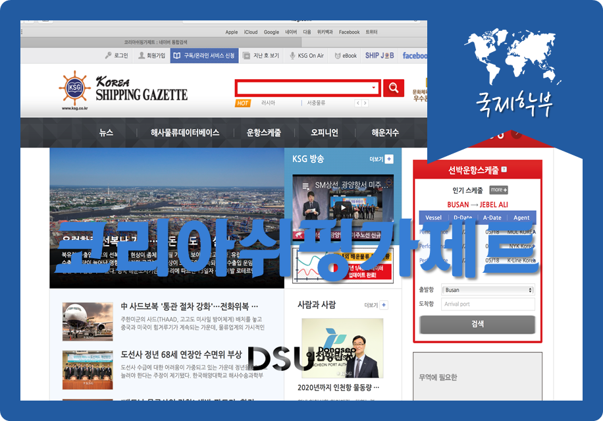This screenshot has width=603, height=421.
Task: Open the 네이버 bookmark
Action: (x=291, y=32)
